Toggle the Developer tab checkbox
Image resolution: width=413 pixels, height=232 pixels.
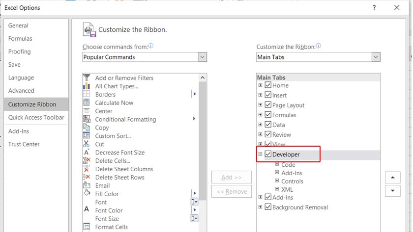pyautogui.click(x=268, y=154)
